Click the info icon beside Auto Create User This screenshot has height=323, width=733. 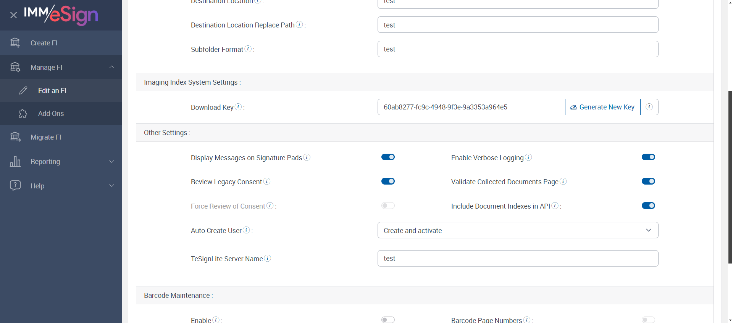(x=247, y=230)
